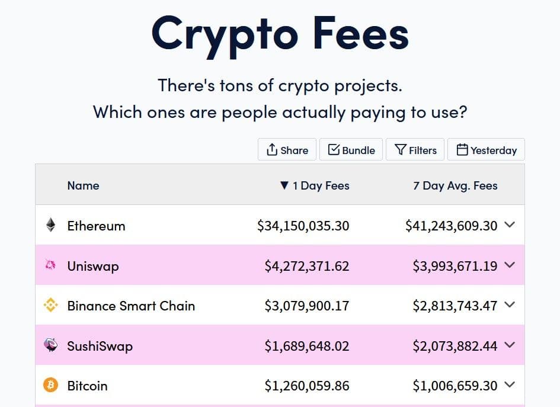The image size is (560, 407).
Task: Click the SushiSwap logo icon
Action: [51, 345]
